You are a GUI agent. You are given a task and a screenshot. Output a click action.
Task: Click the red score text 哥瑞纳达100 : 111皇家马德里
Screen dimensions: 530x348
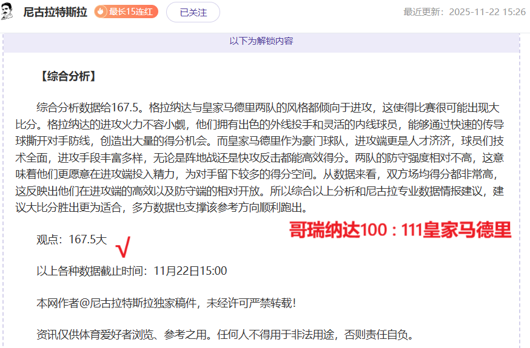click(400, 230)
